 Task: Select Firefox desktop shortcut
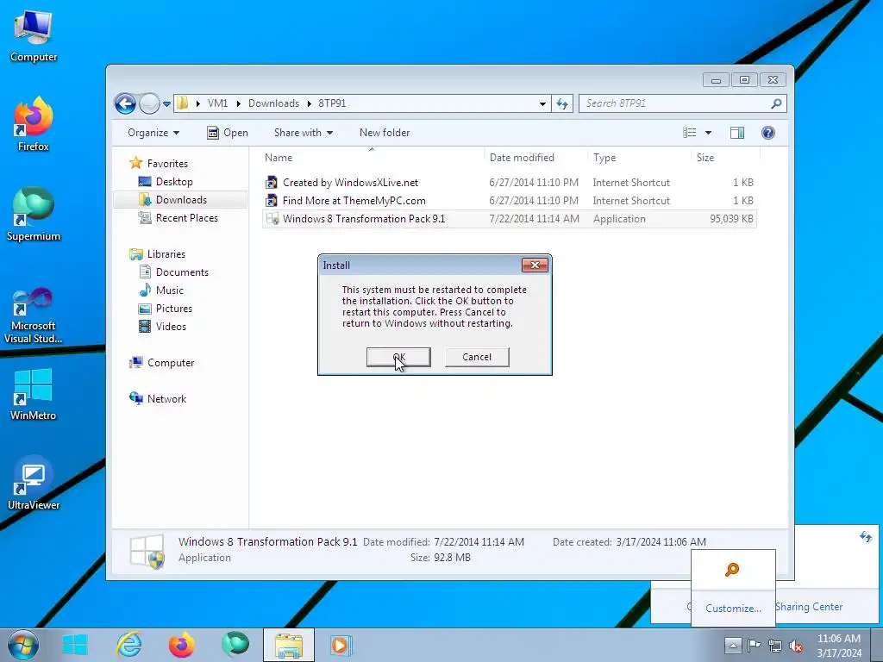pyautogui.click(x=34, y=124)
